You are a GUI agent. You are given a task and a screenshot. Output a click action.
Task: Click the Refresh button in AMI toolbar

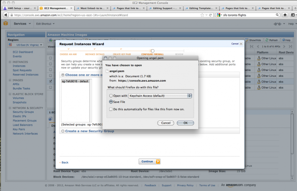[x=271, y=40]
